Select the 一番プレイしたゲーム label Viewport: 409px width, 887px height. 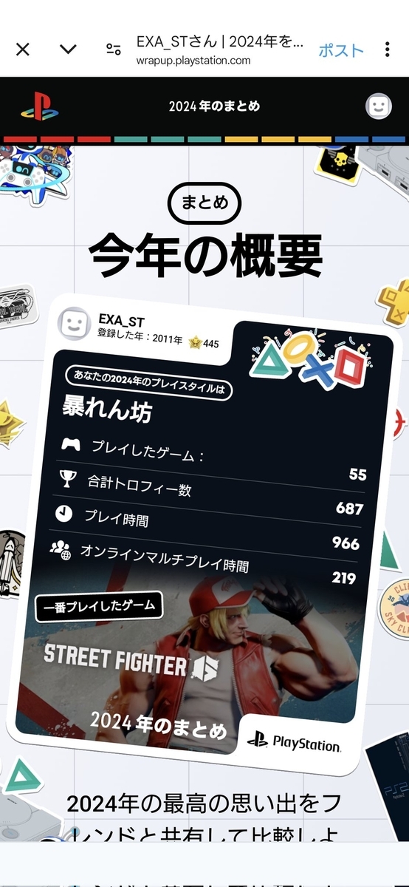[99, 608]
